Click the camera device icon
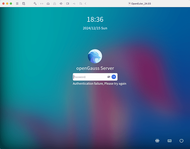This screenshot has width=190, height=149. click(68, 4)
